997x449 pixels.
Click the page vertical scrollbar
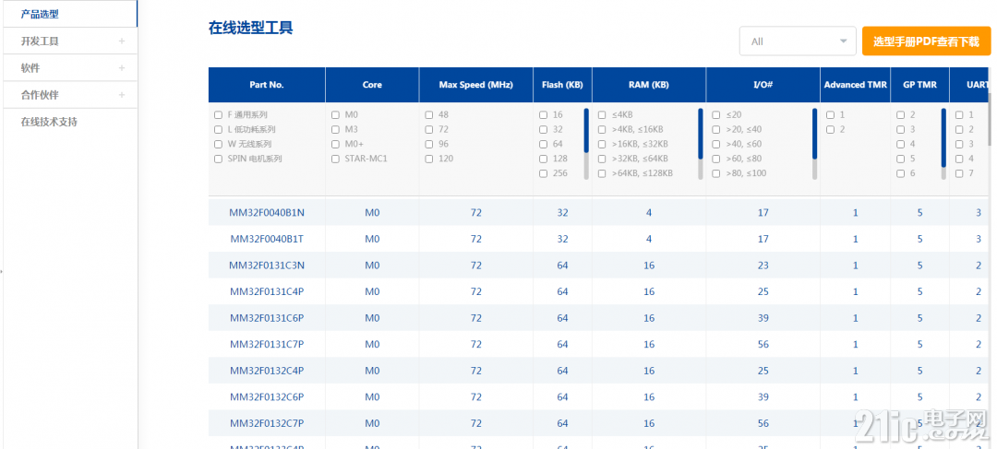pos(988,121)
